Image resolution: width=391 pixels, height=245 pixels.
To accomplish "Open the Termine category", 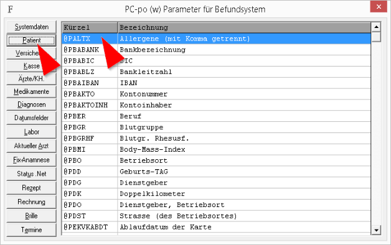I will [31, 229].
